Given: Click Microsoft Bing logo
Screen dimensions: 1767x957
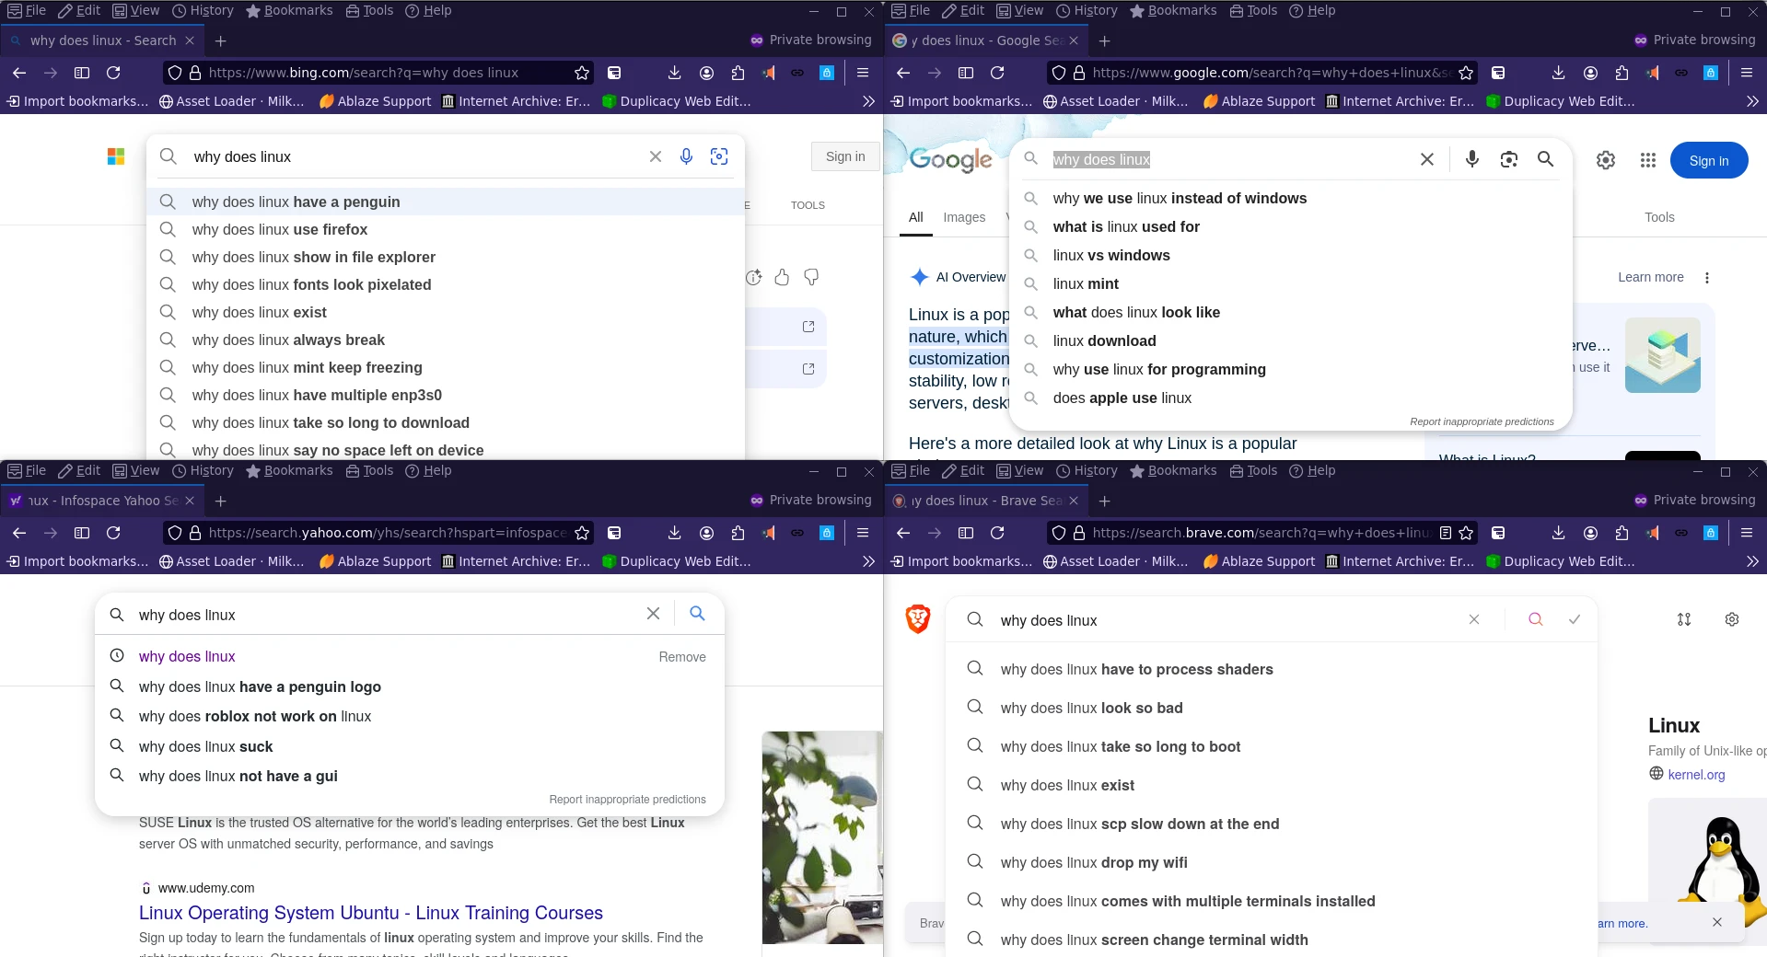Looking at the screenshot, I should tap(116, 156).
